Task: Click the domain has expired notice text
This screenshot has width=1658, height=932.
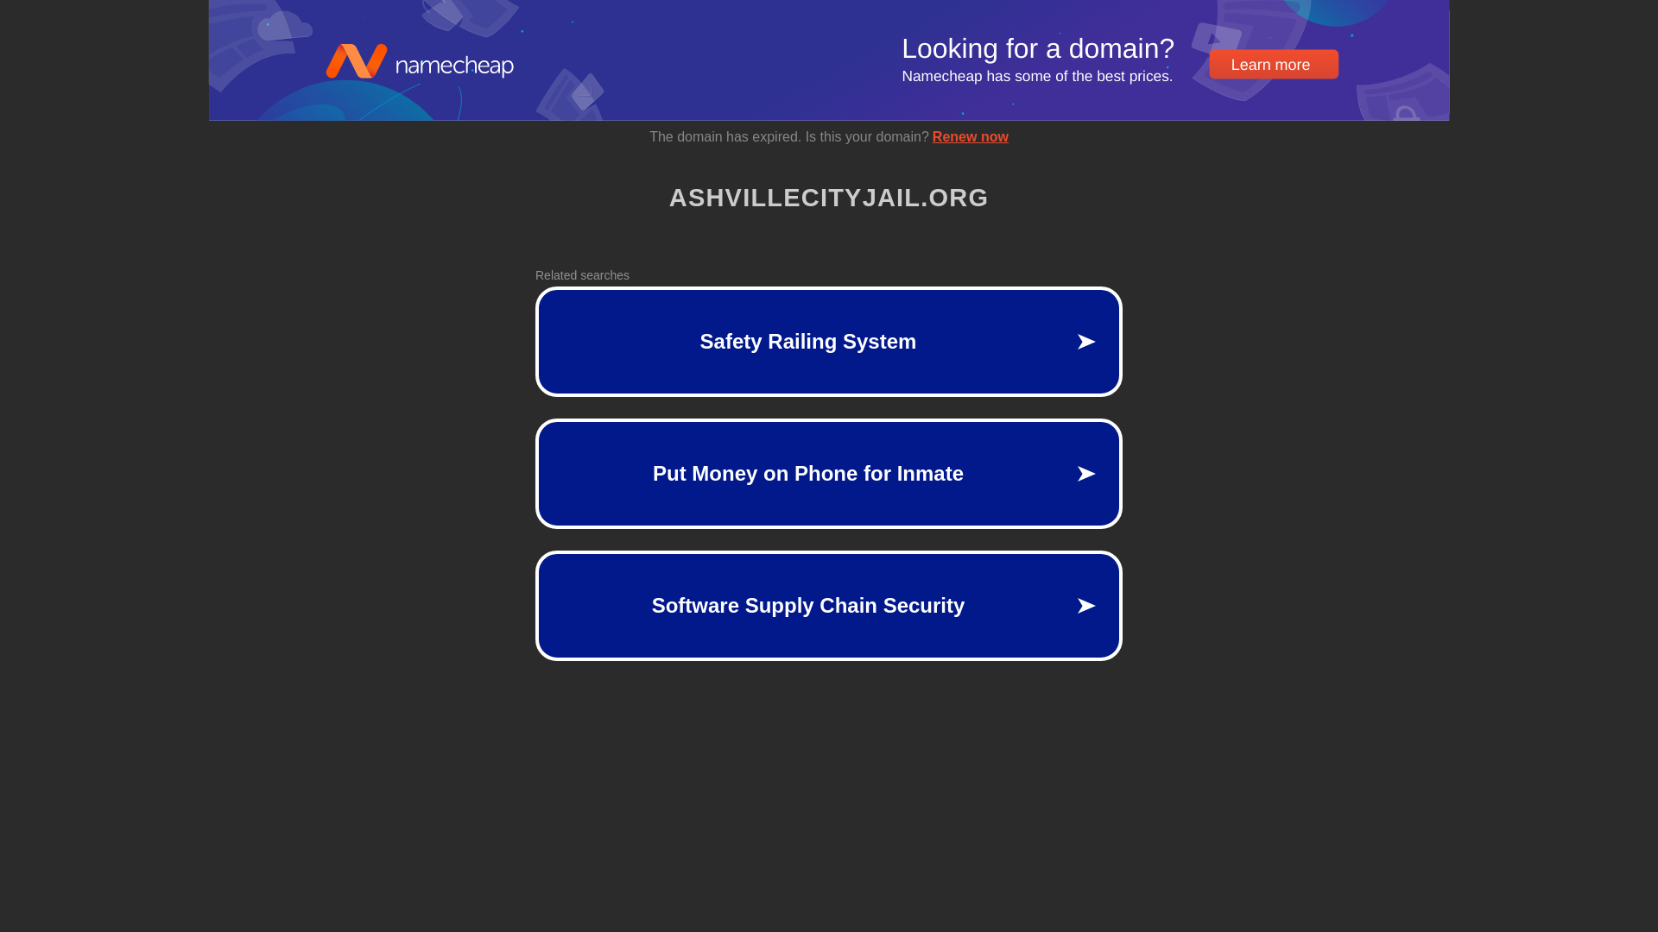Action: [x=788, y=137]
